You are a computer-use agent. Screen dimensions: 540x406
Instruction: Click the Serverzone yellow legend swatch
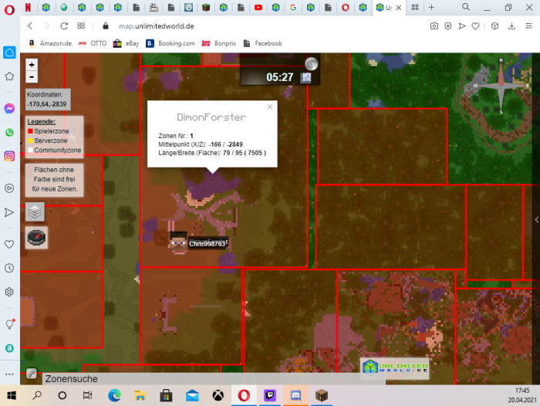tap(30, 140)
